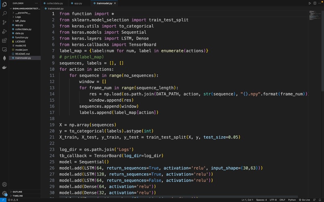Change line endings via CRLF status item

(x=282, y=200)
